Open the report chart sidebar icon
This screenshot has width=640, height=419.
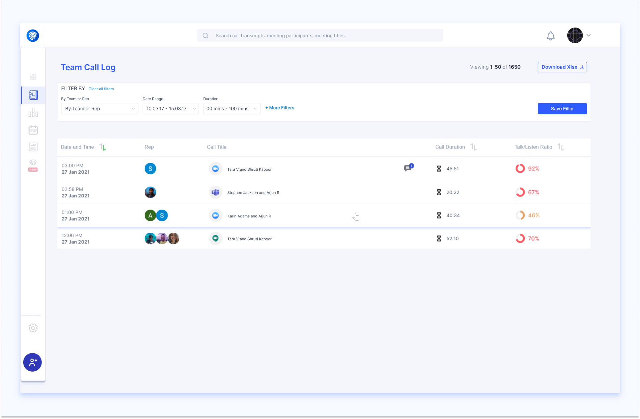[x=33, y=147]
